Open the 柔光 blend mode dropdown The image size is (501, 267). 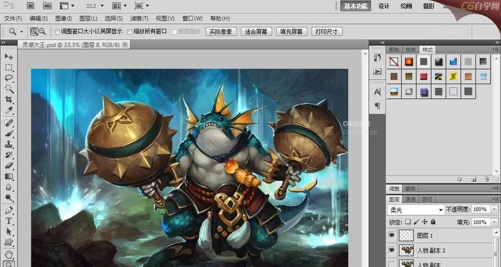[416, 210]
